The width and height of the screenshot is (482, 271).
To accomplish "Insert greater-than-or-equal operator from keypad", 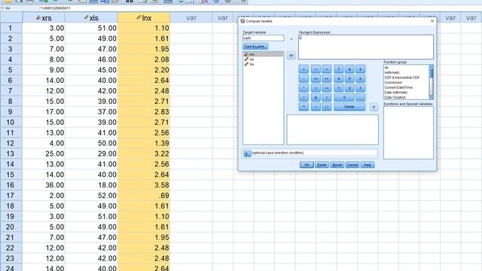I will tap(326, 78).
